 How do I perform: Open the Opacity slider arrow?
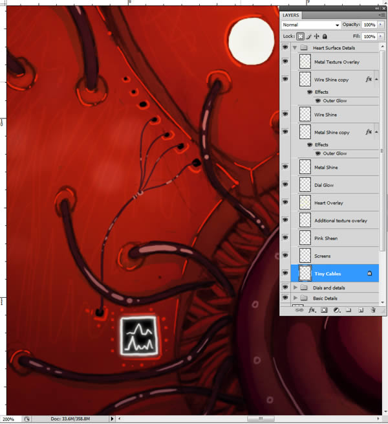point(381,25)
